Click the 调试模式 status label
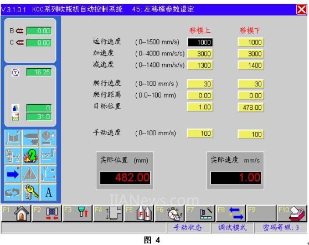Screen dimensions: 309x245 (x=232, y=227)
